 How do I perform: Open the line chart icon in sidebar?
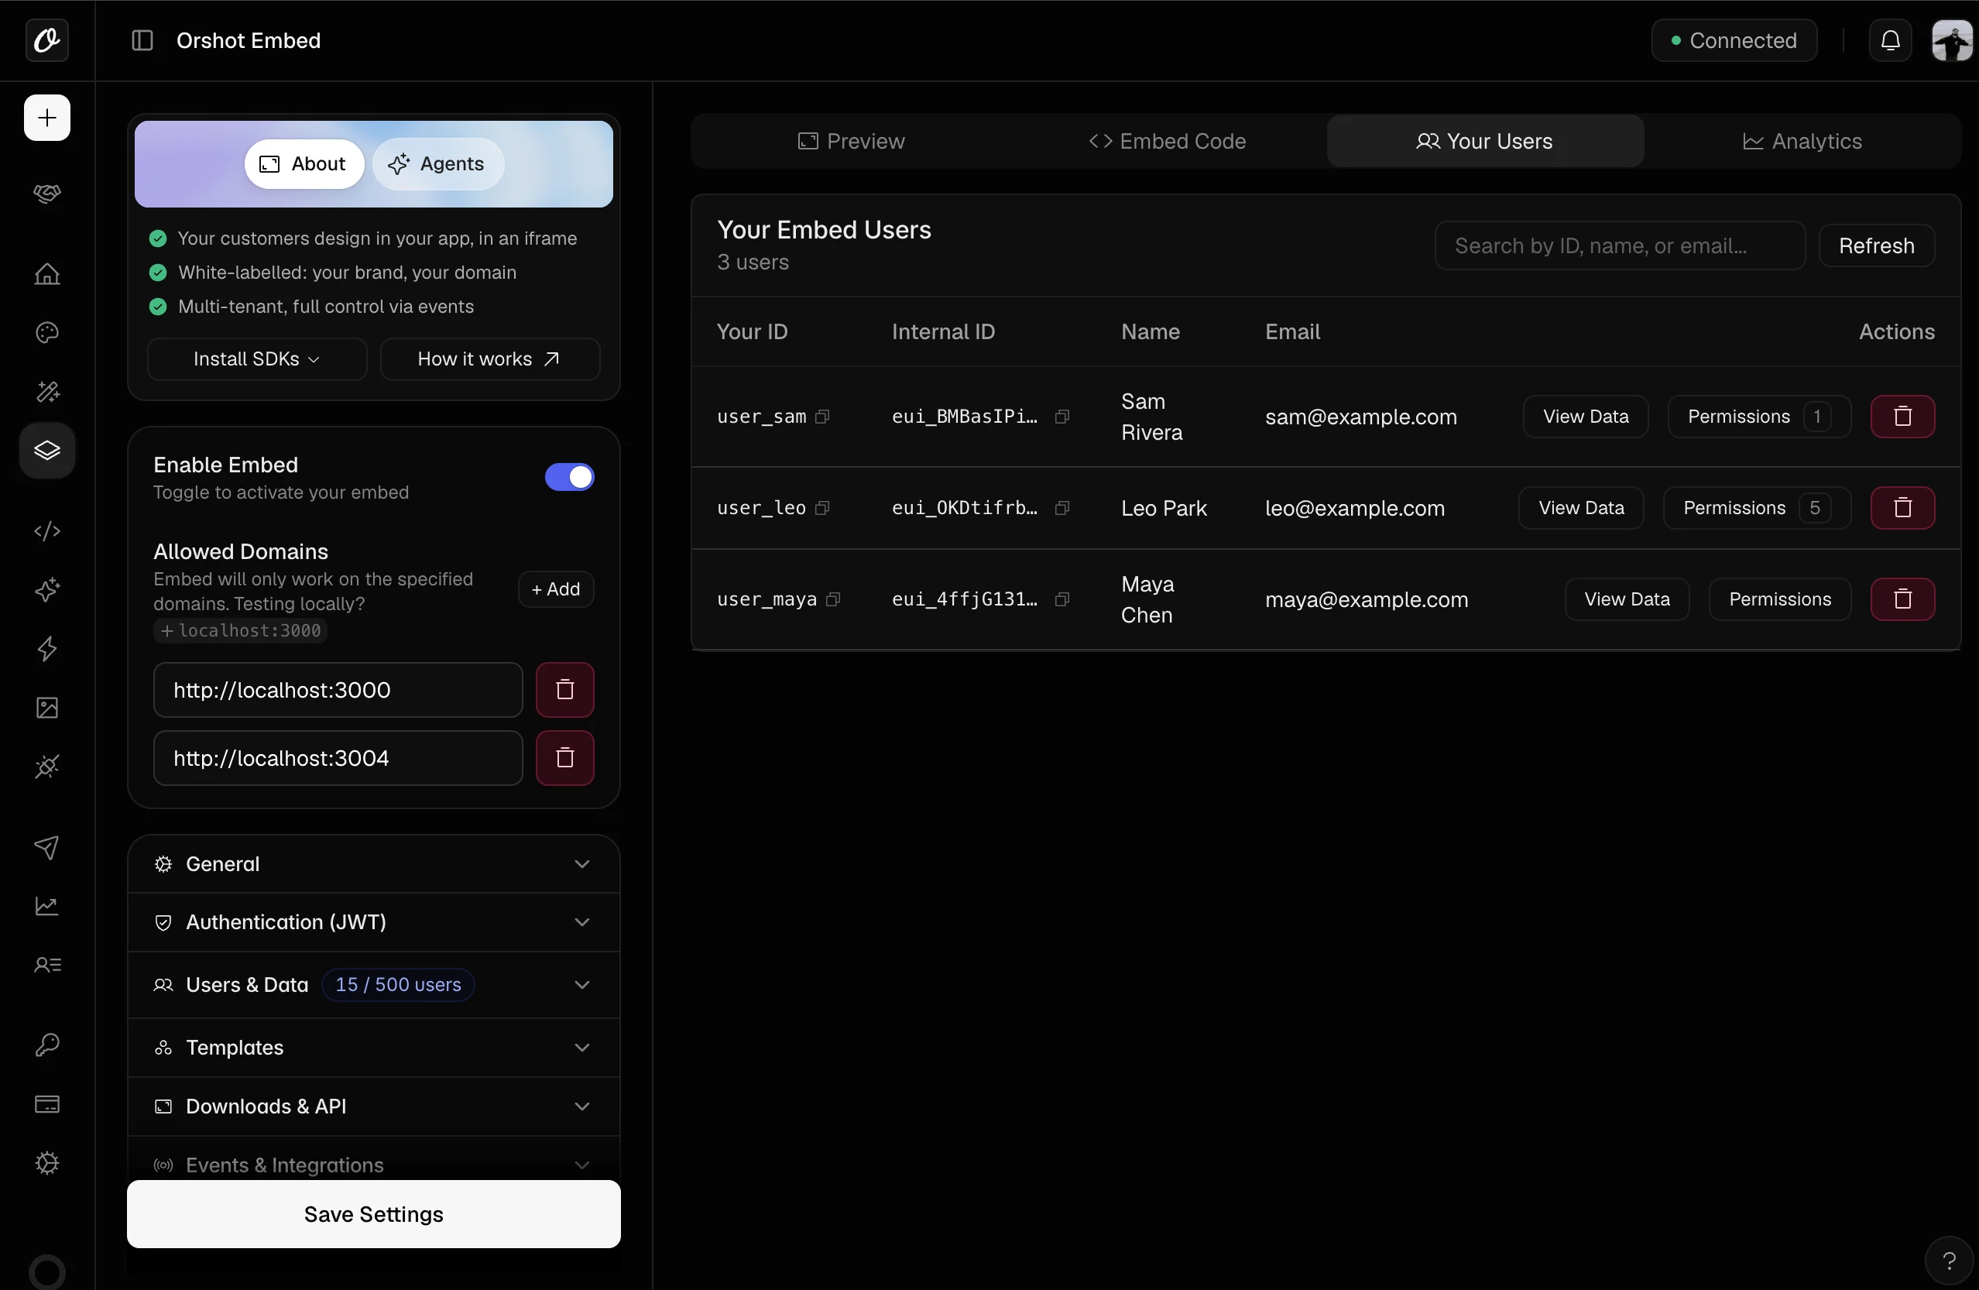[x=47, y=906]
